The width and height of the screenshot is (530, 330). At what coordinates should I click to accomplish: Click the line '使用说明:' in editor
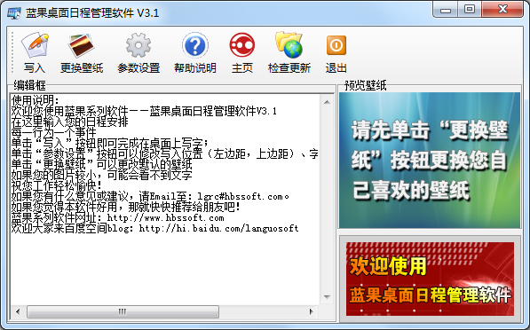36,100
